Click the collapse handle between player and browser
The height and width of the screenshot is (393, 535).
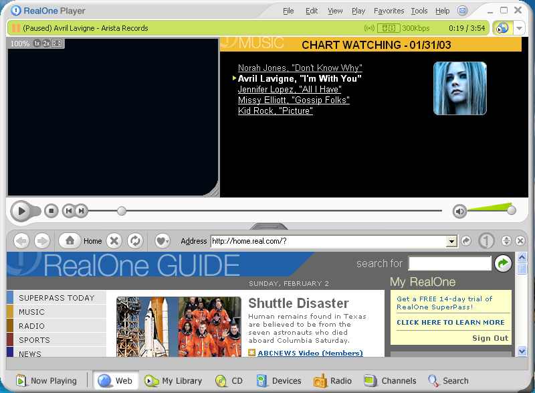(269, 226)
